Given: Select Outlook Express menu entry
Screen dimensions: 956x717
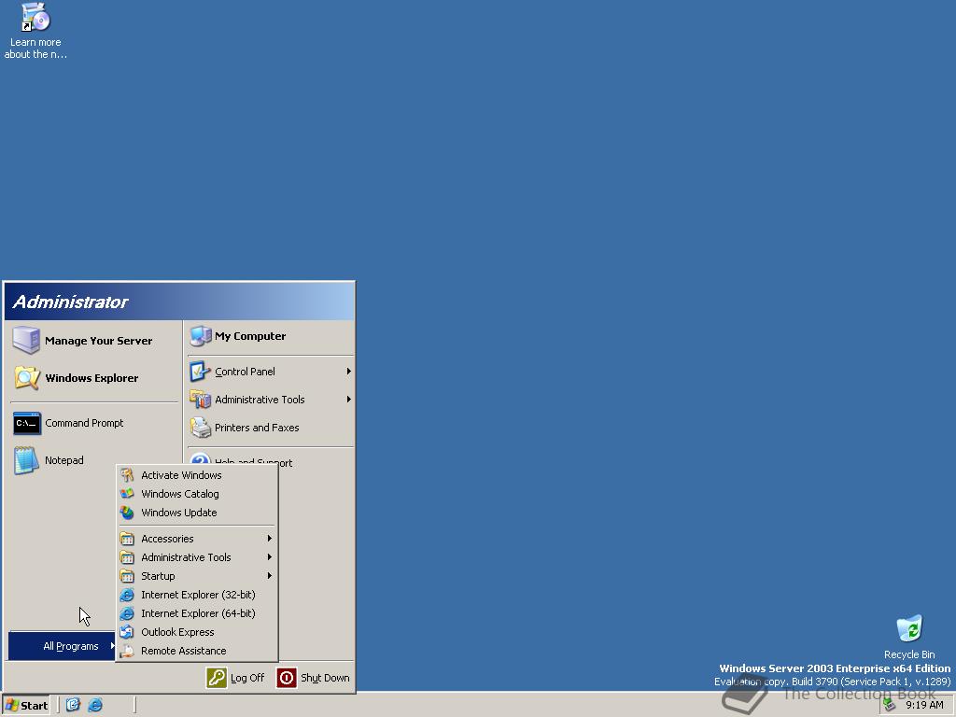Looking at the screenshot, I should tap(197, 632).
